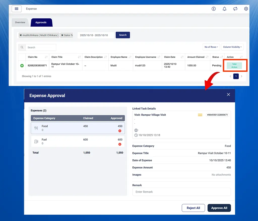The width and height of the screenshot is (258, 221).
Task: Reject the Fuel expense entry
Action: [120, 144]
